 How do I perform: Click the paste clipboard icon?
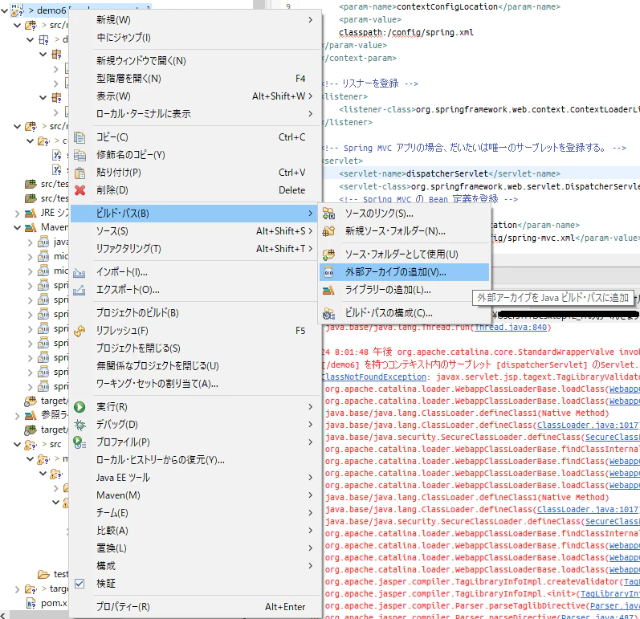(79, 173)
